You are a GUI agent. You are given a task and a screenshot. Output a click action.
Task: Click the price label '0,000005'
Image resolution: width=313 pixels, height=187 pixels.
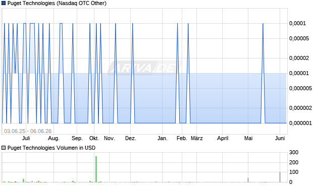(x=300, y=88)
